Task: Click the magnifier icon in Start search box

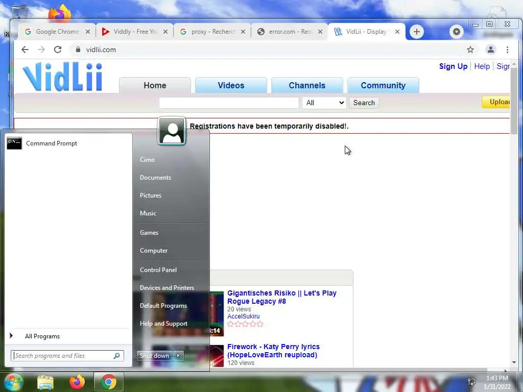Action: (x=117, y=356)
